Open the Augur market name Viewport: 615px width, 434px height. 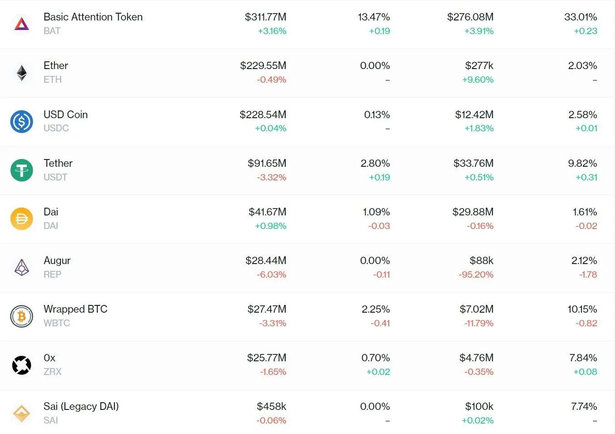[x=57, y=260]
